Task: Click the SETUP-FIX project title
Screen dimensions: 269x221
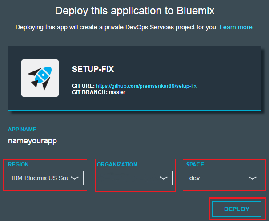Action: click(93, 69)
